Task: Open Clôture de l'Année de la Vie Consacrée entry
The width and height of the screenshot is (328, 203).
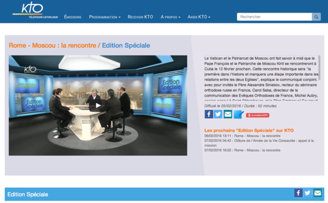Action: pyautogui.click(x=259, y=143)
